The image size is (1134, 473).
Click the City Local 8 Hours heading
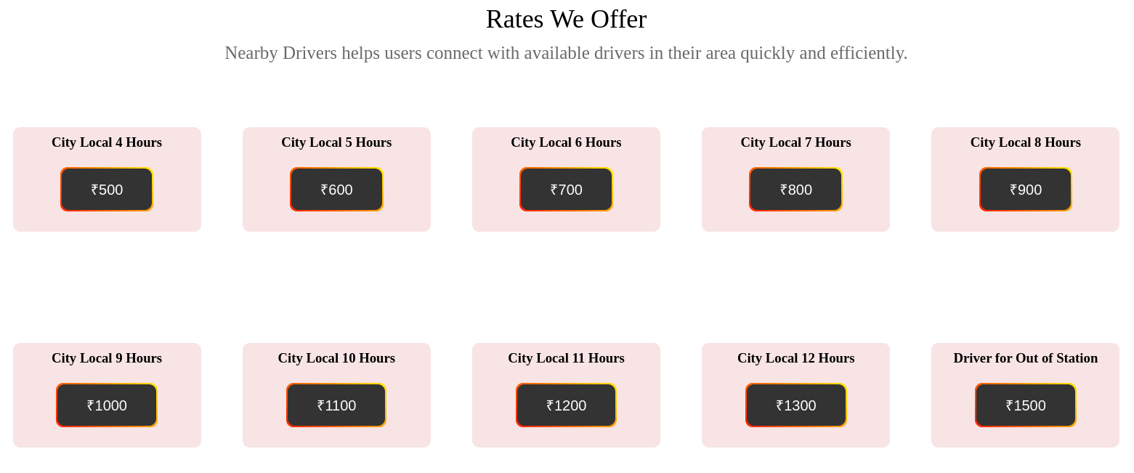coord(1025,142)
